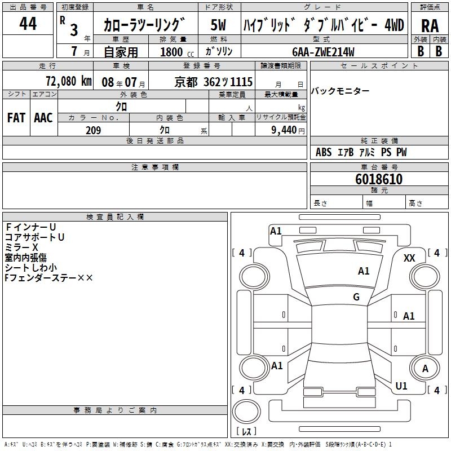
Task: Click the A mark inside the rear wheel
Action: pyautogui.click(x=426, y=369)
